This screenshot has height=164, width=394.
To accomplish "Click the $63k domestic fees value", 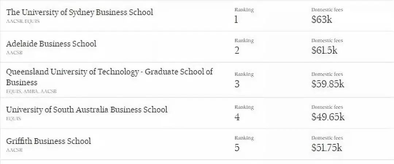I will pos(322,19).
